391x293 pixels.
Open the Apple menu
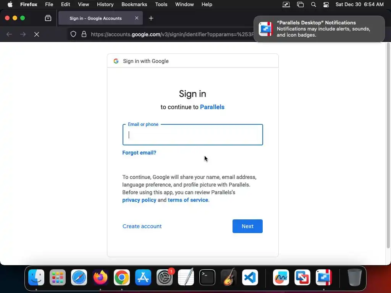pos(10,5)
